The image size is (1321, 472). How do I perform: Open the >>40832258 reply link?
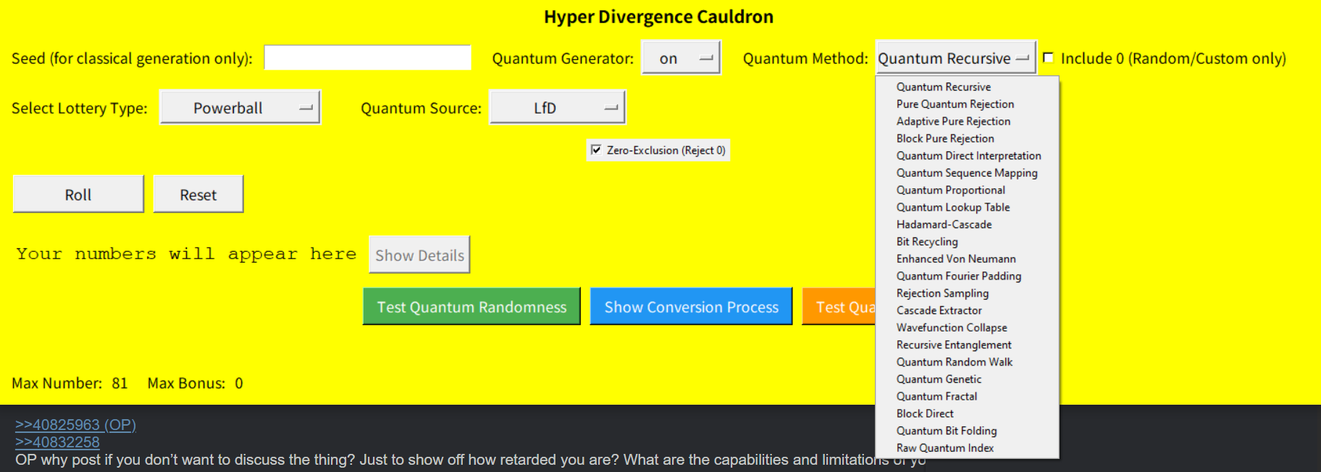[x=57, y=442]
